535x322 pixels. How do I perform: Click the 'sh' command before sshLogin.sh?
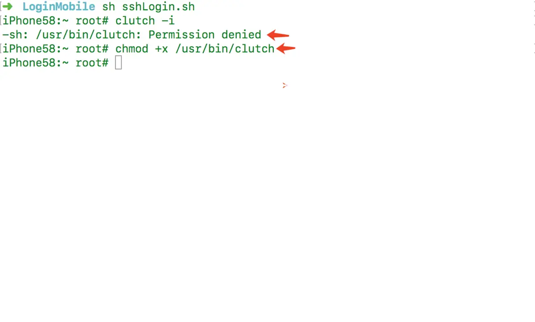tap(109, 7)
